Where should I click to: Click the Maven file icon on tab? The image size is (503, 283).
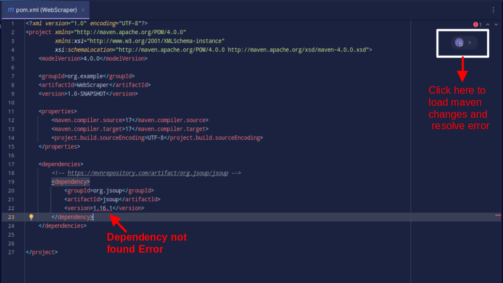[11, 10]
